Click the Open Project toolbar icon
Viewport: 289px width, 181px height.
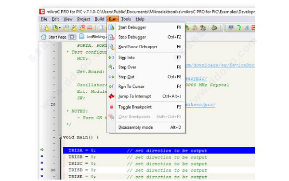click(x=54, y=28)
